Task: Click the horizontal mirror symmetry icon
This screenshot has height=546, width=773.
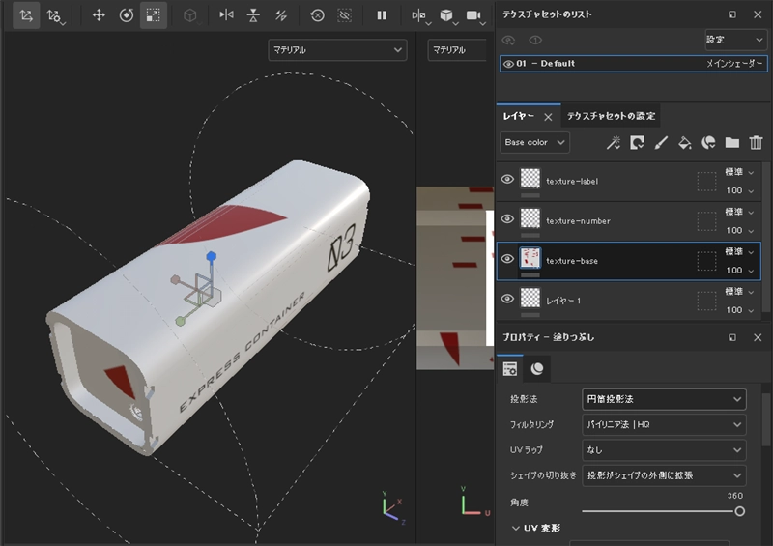Action: 226,15
